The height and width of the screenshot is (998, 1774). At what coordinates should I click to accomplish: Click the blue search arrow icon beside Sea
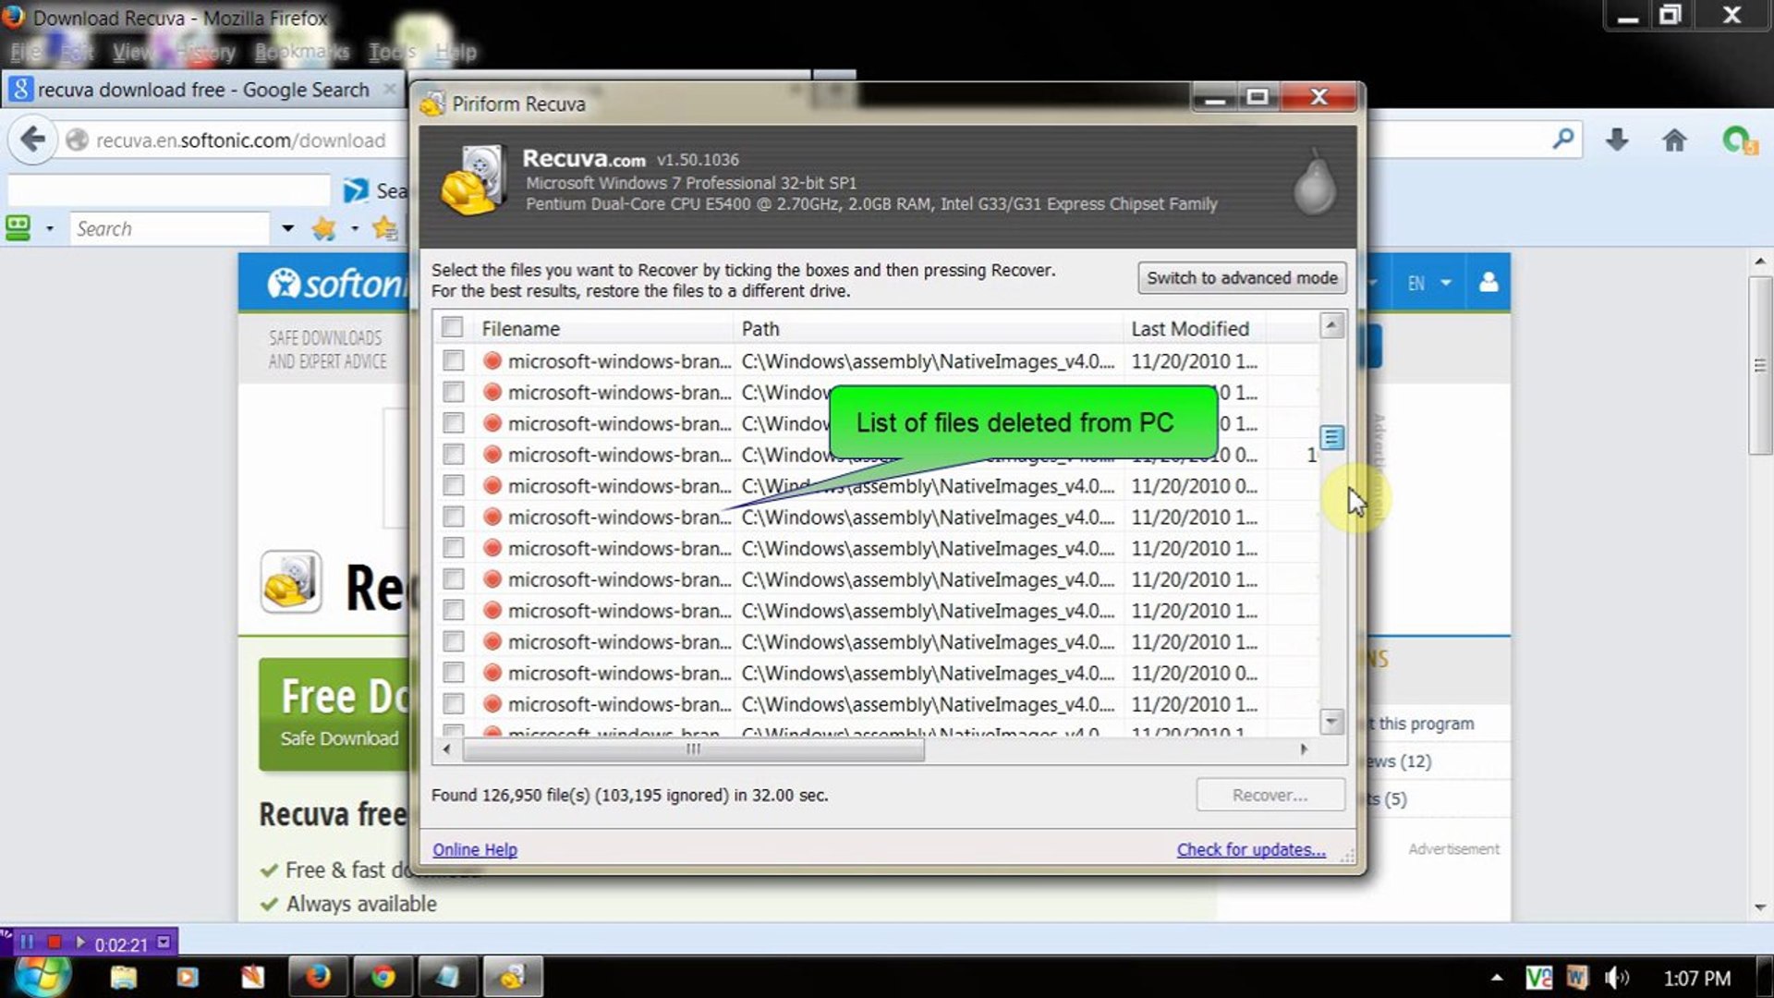(x=355, y=190)
